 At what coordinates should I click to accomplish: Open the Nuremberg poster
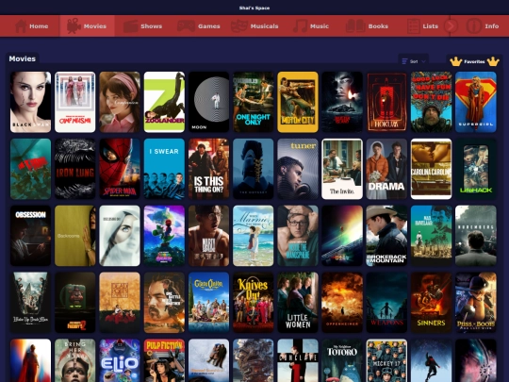(476, 236)
